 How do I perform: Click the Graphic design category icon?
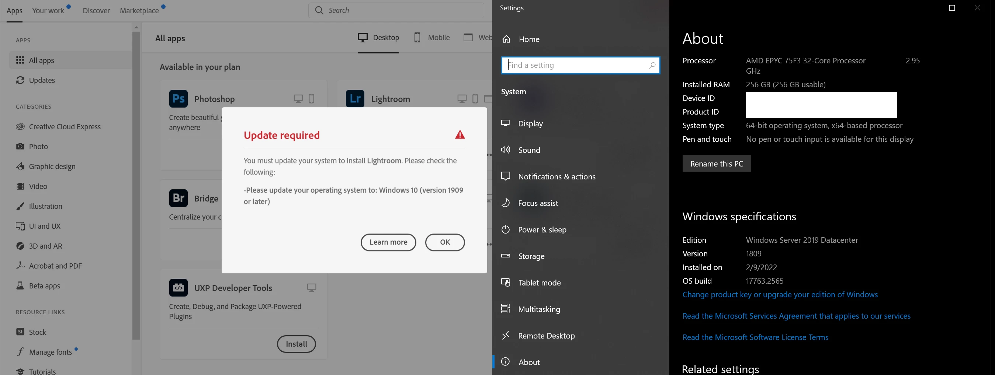tap(20, 166)
